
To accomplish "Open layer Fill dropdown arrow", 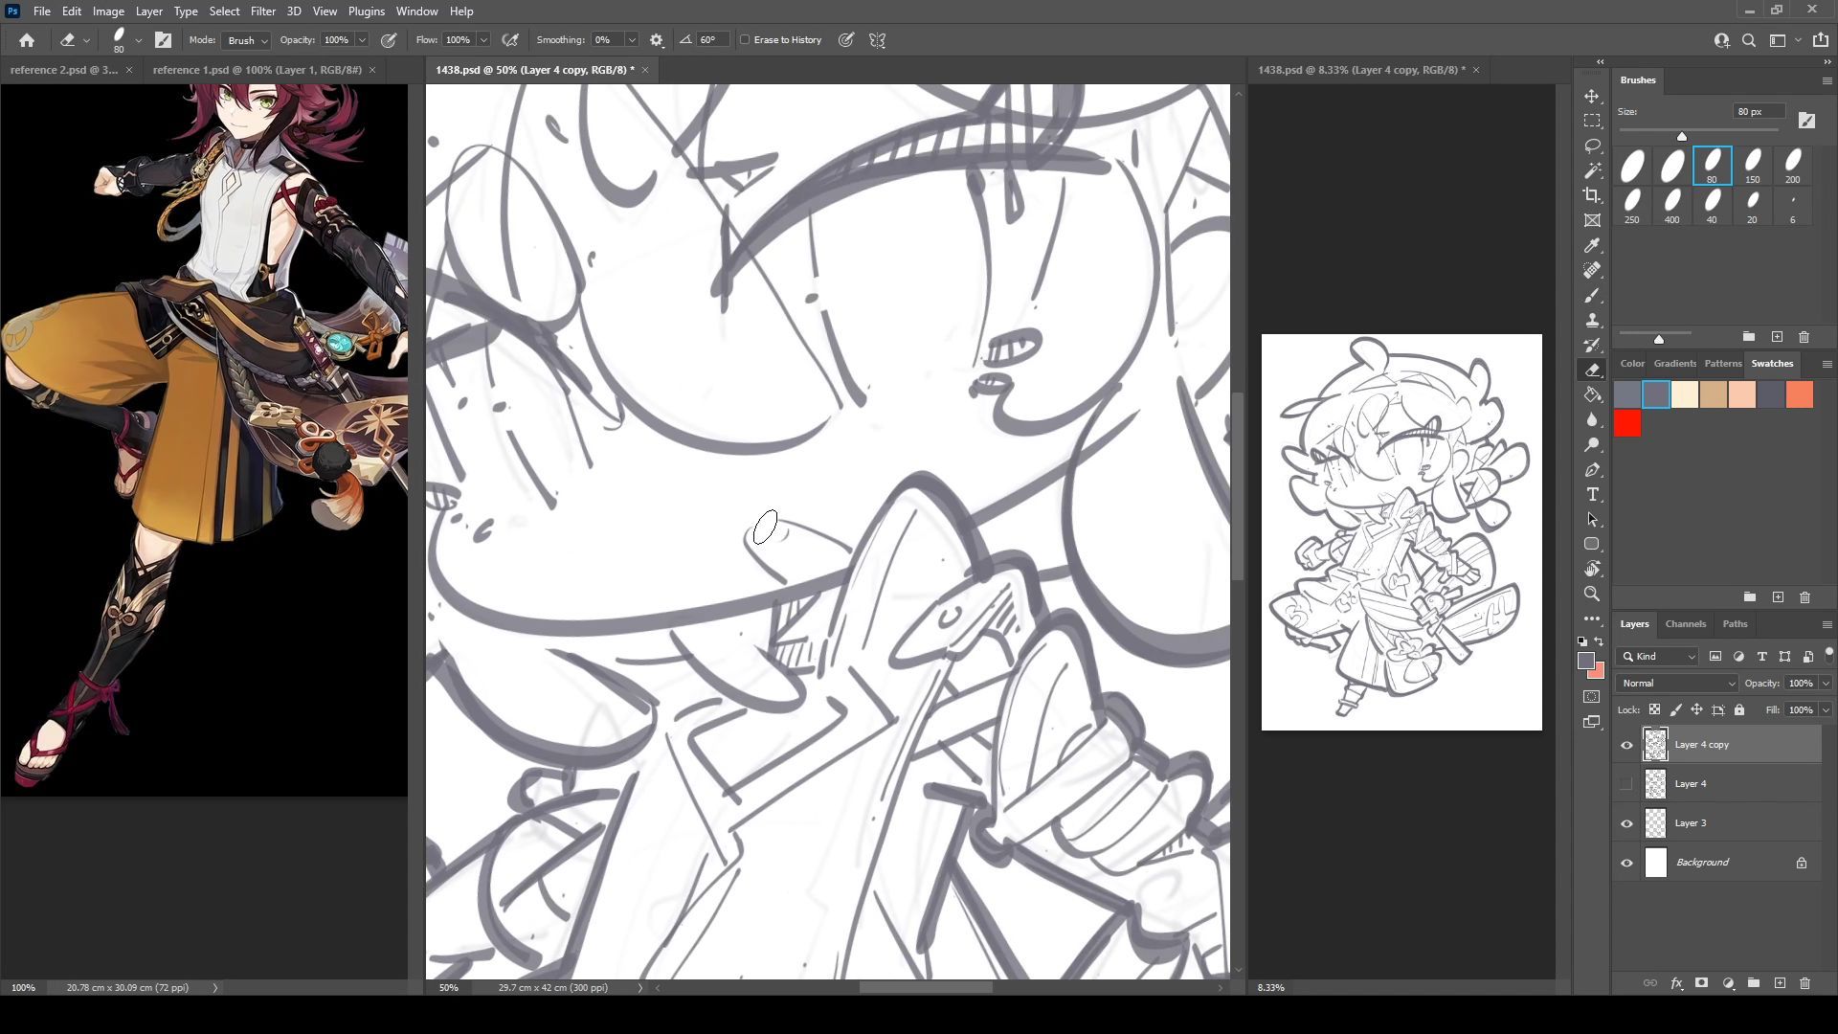I will [1826, 710].
